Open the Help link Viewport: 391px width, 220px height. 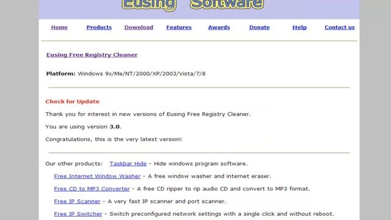click(x=299, y=28)
